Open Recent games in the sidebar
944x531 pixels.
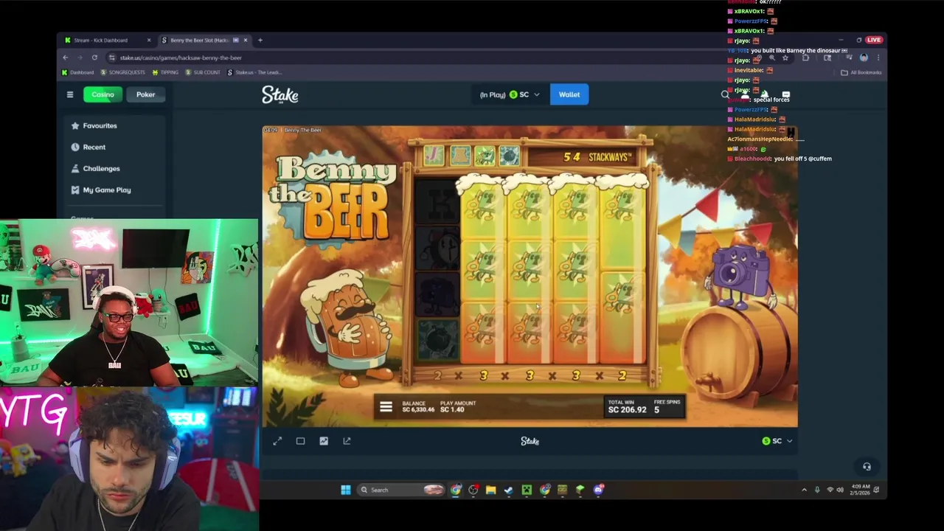[x=88, y=147]
